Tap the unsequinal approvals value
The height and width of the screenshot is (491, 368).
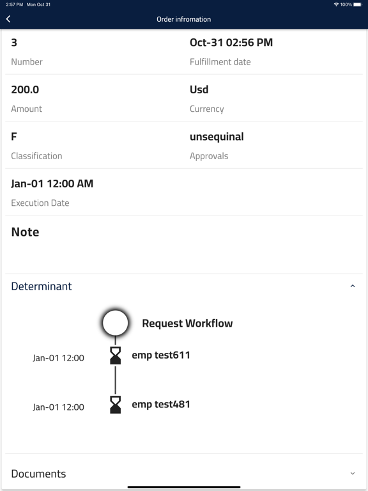coord(217,137)
